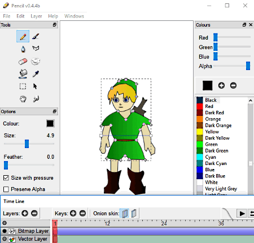Toggle all layers visibility circle
254x243 pixels.
click(x=5, y=223)
